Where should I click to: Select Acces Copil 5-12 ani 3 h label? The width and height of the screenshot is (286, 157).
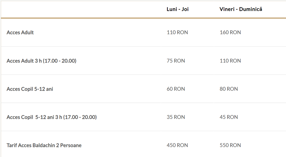pos(52,117)
